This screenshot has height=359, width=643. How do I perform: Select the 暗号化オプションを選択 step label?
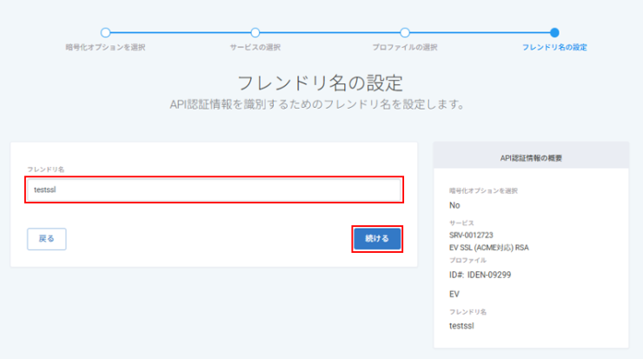pyautogui.click(x=105, y=47)
